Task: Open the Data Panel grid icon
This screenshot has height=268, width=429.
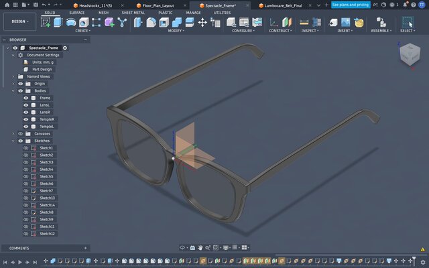Action: click(x=15, y=5)
